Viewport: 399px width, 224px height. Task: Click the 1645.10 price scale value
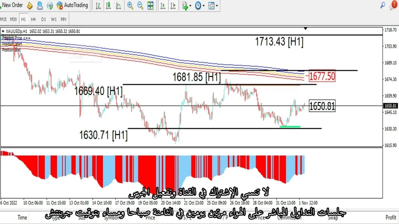pyautogui.click(x=390, y=112)
